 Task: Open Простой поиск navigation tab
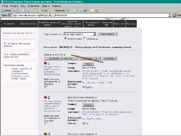(28, 24)
